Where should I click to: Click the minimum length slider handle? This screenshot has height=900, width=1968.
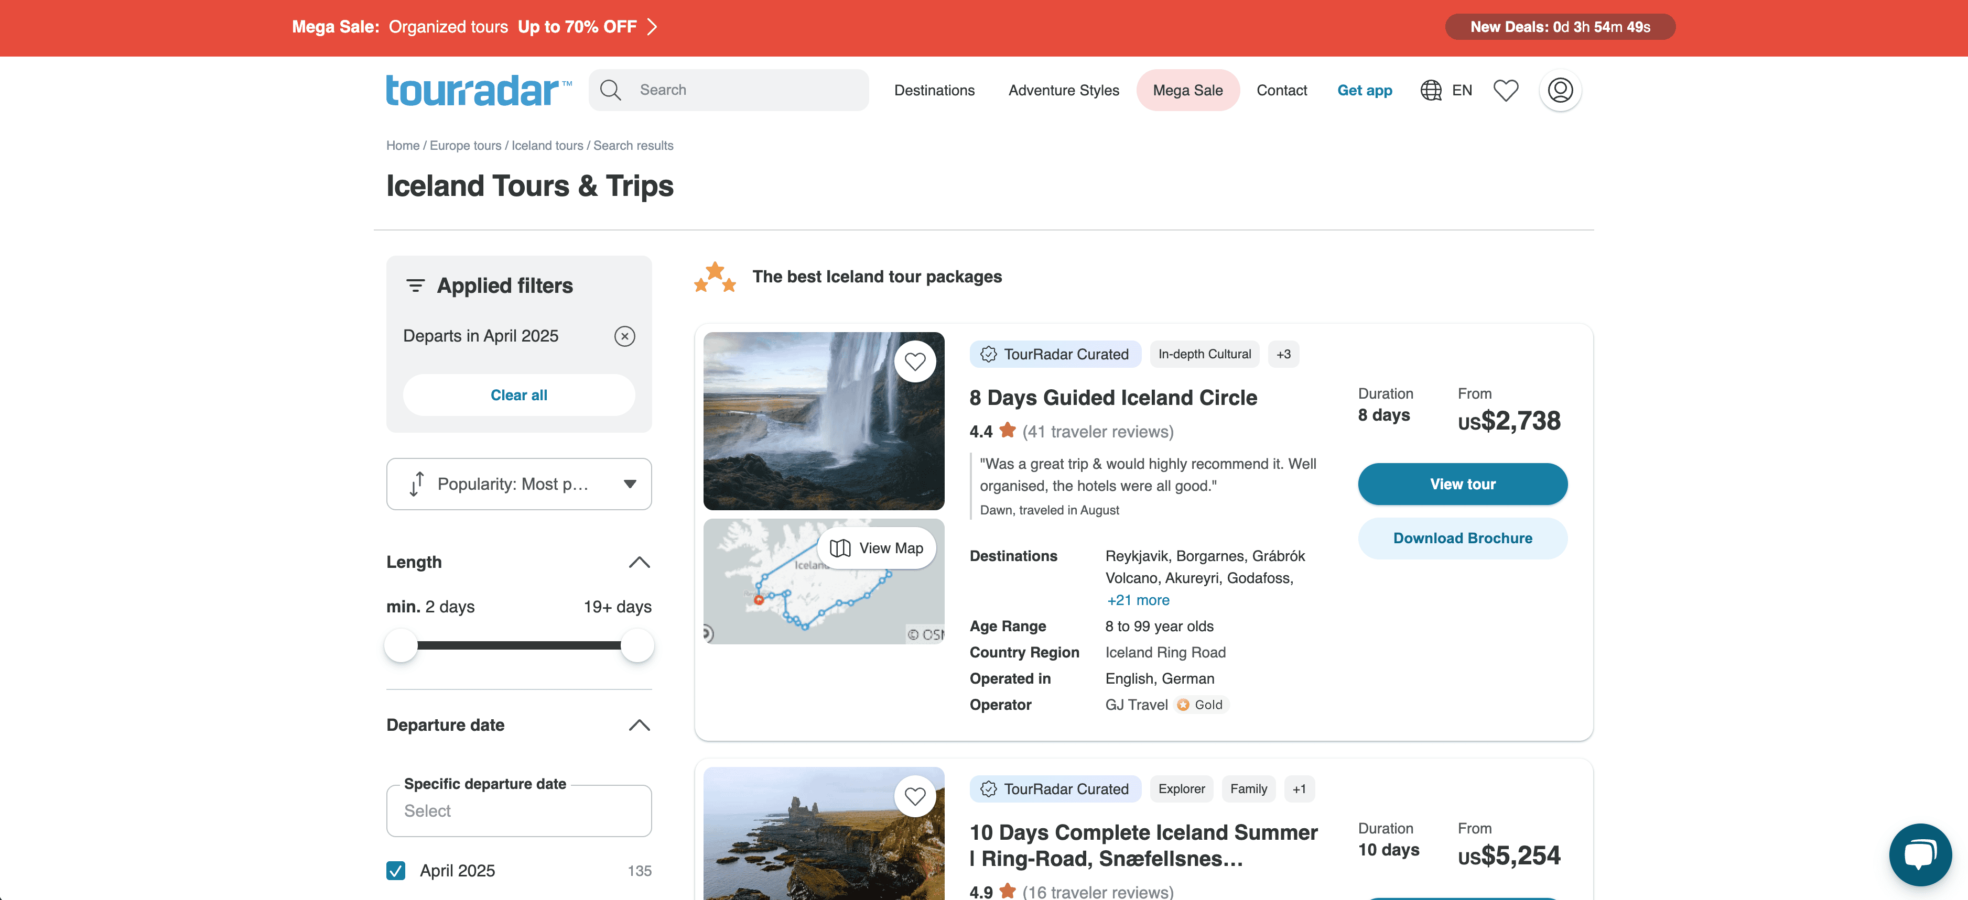401,645
